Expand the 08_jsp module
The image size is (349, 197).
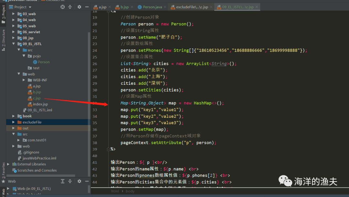coord(13,38)
